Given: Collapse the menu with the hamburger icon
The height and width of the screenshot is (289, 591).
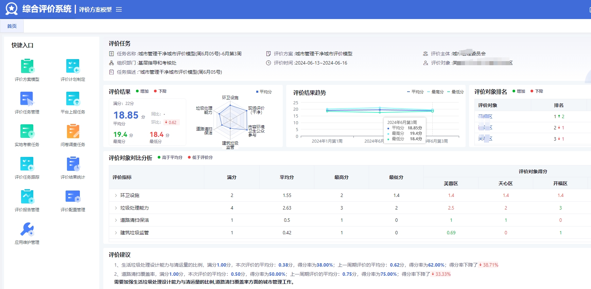Looking at the screenshot, I should coord(119,10).
